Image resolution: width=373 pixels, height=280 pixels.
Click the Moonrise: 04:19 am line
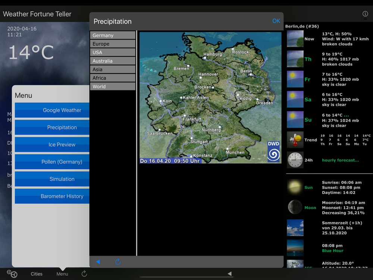click(343, 203)
